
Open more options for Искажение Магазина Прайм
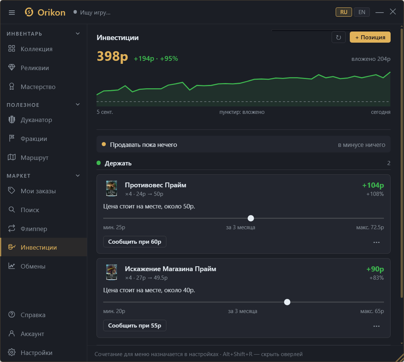click(377, 326)
